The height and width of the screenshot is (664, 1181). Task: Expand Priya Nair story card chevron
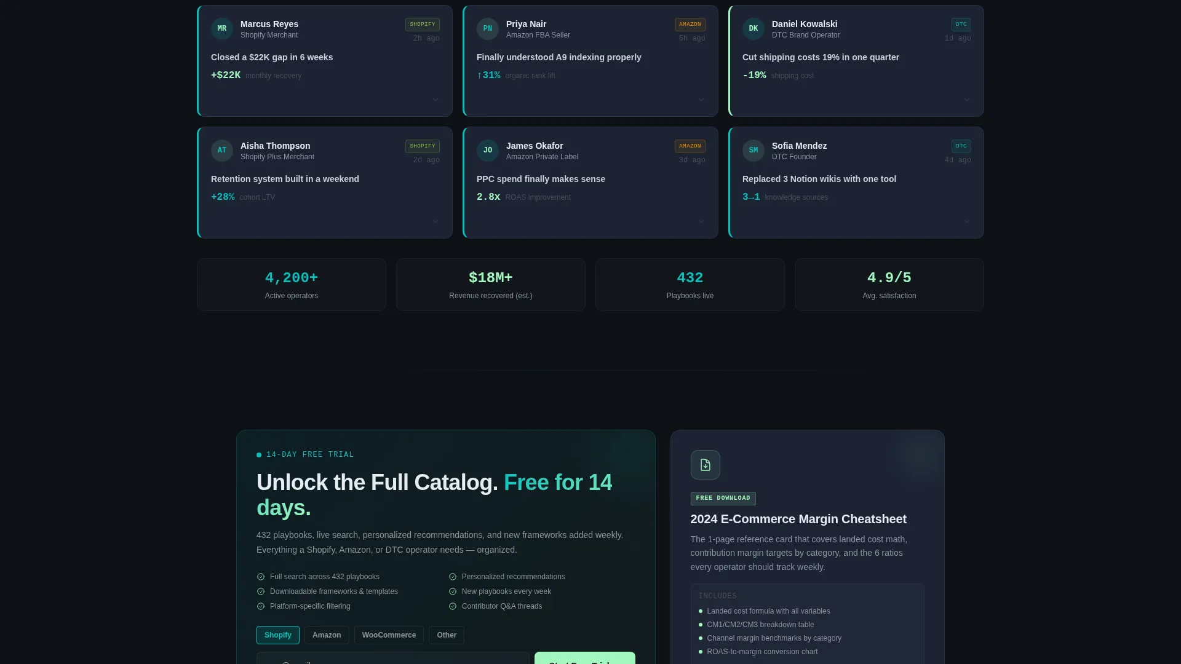[701, 100]
